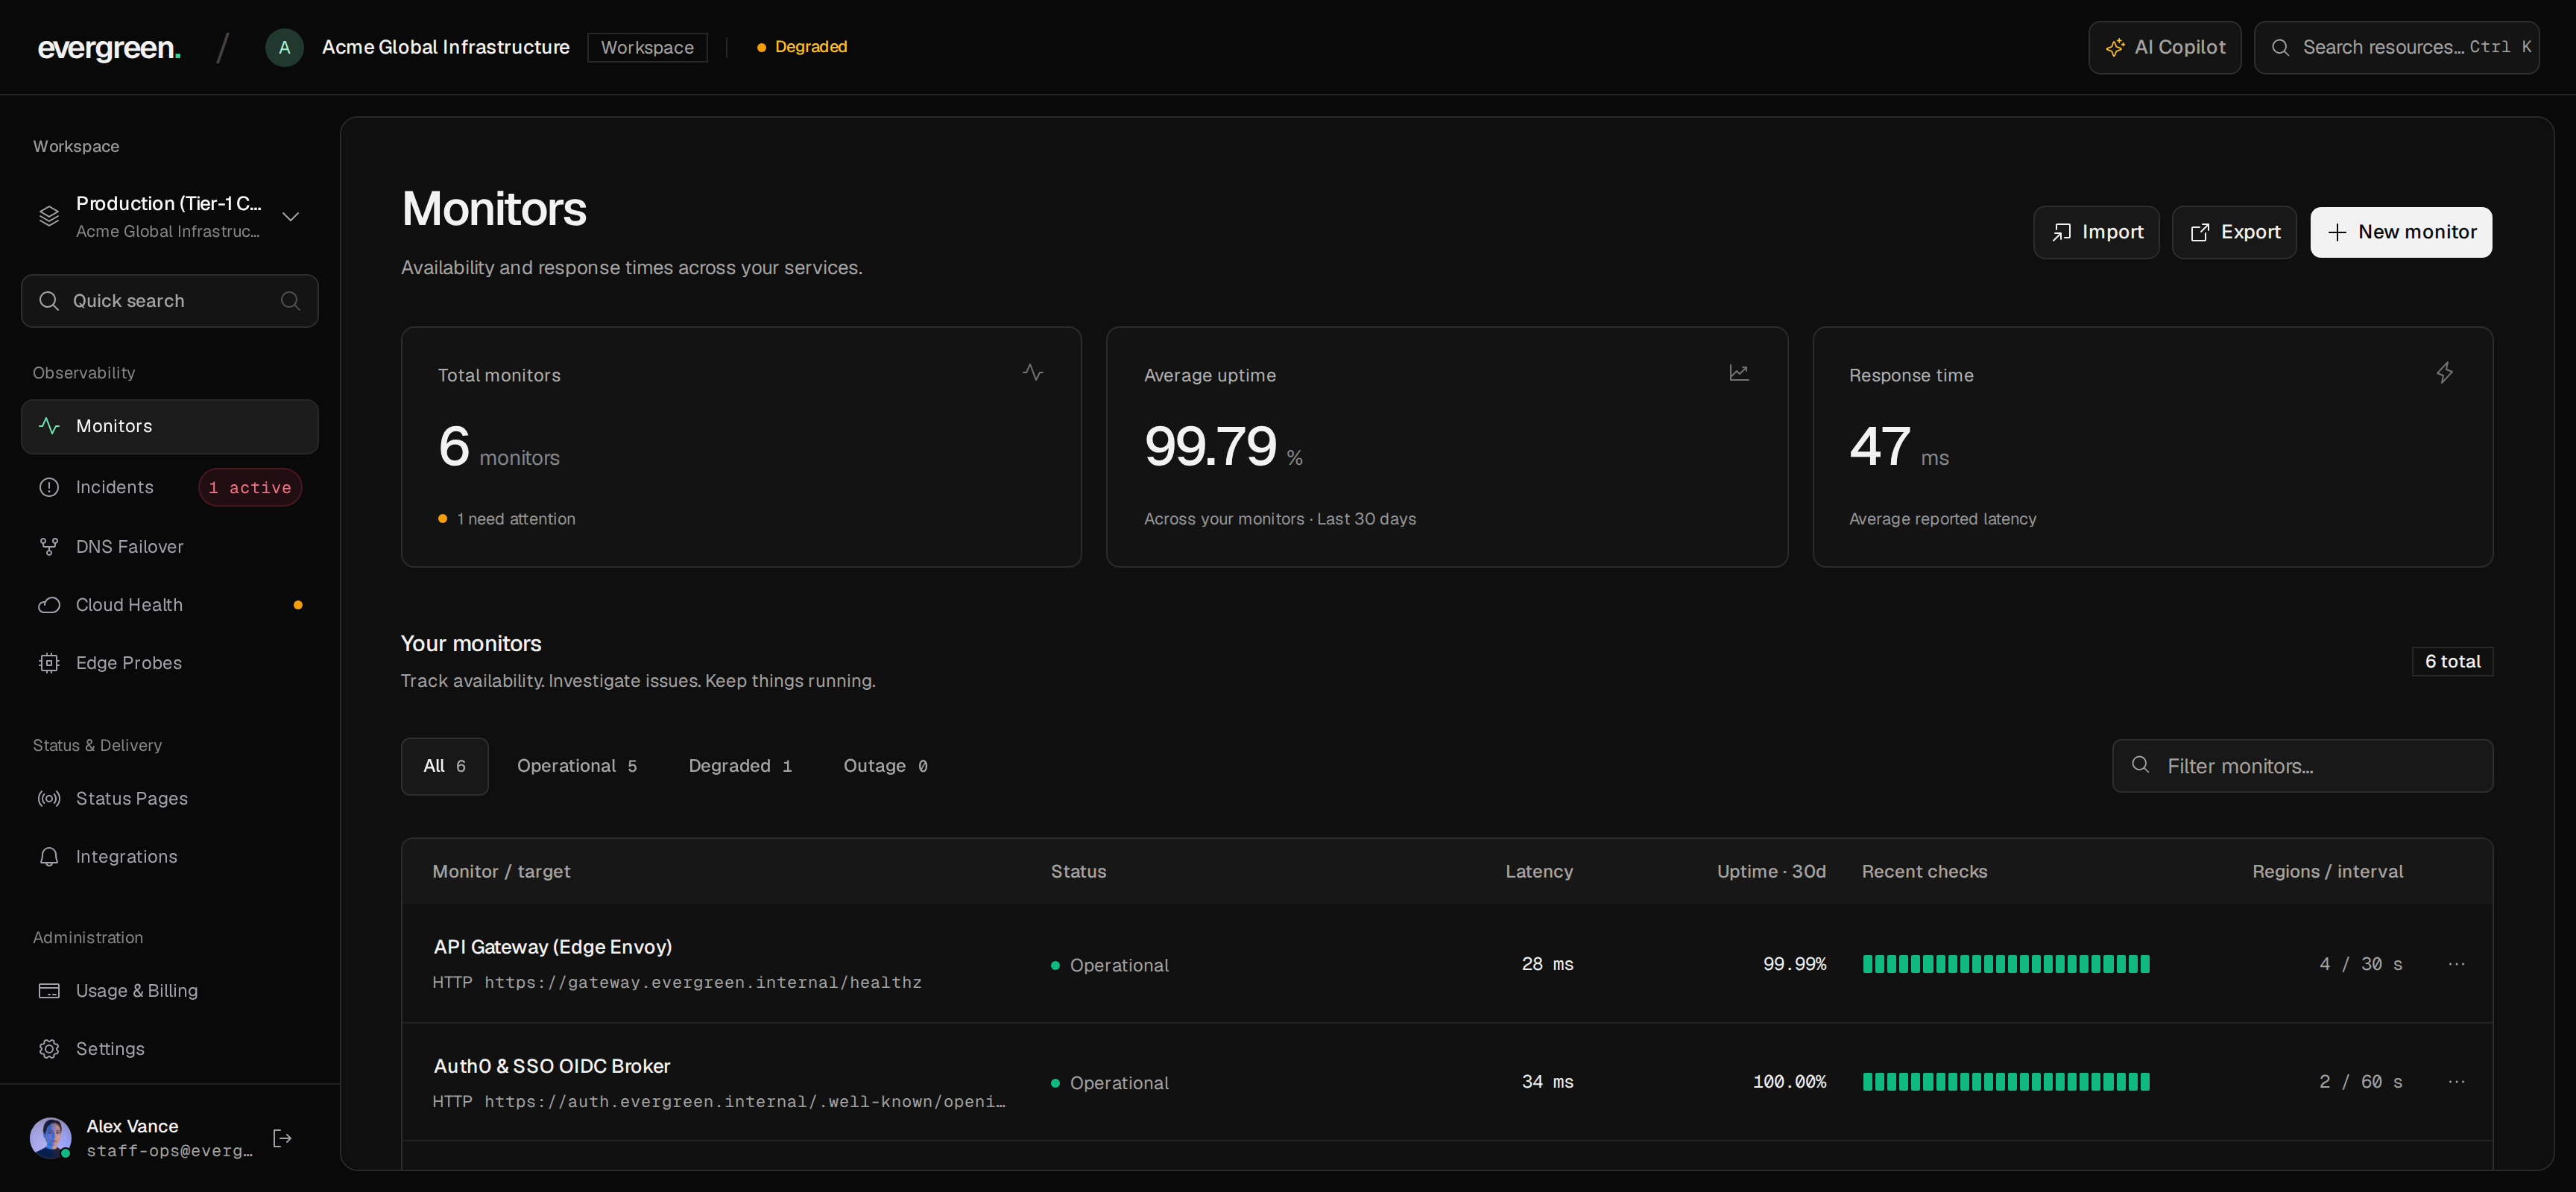Click the logout icon beside Alex Vance
The image size is (2576, 1192).
282,1138
